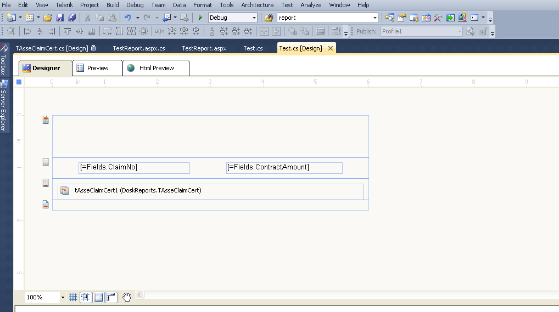The image size is (559, 312).
Task: Toggle snap to grid button
Action: (x=86, y=297)
